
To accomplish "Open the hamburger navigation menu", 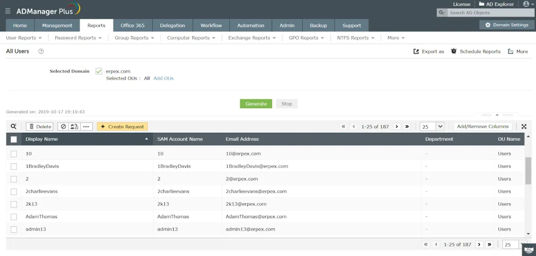I will click(x=8, y=11).
